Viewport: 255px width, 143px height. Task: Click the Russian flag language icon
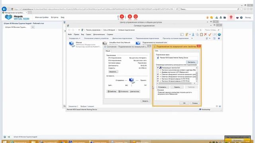[x=237, y=17]
